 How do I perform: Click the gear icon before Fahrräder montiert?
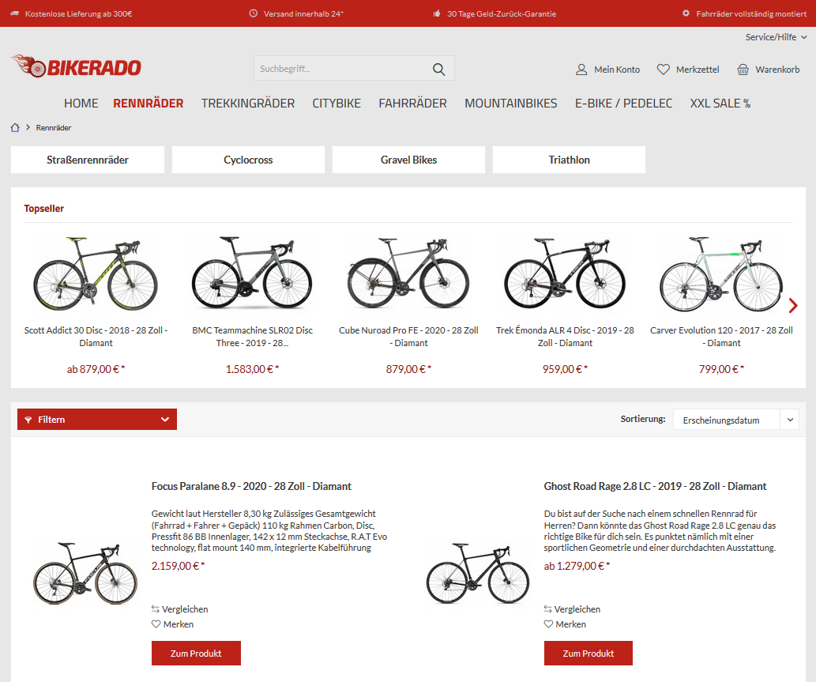tap(686, 13)
